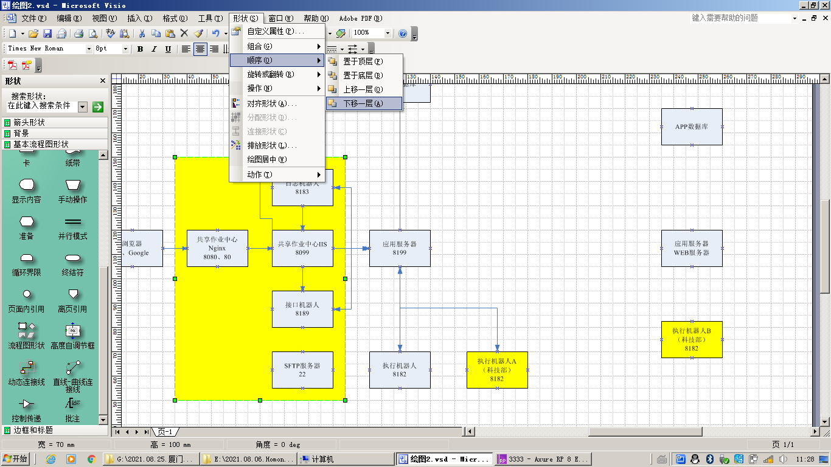831x467 pixels.
Task: Open the Adobe PDF menu
Action: (361, 18)
